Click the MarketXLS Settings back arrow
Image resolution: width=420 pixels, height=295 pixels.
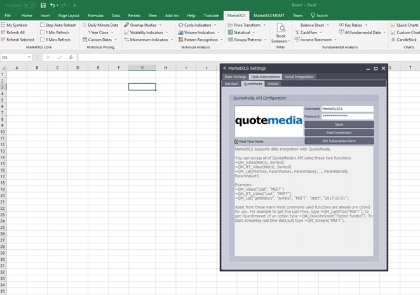coord(224,68)
